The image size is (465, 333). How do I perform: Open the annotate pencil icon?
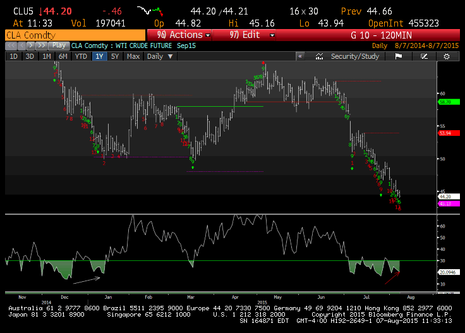424,56
